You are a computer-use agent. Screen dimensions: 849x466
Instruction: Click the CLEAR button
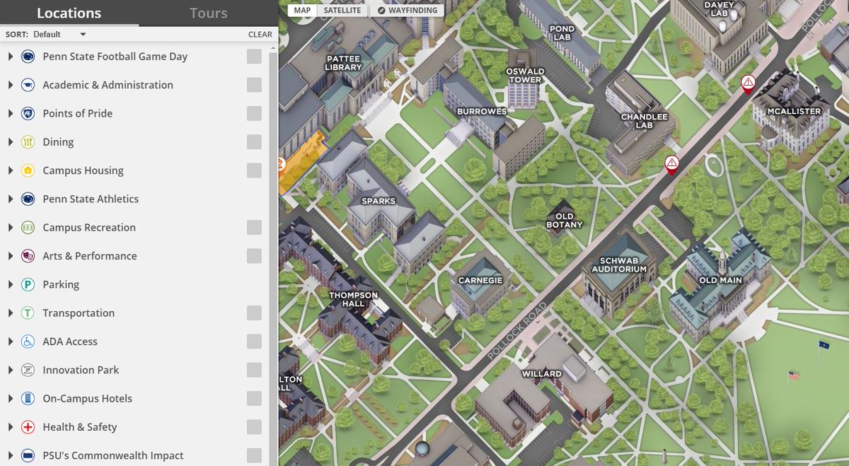[260, 34]
